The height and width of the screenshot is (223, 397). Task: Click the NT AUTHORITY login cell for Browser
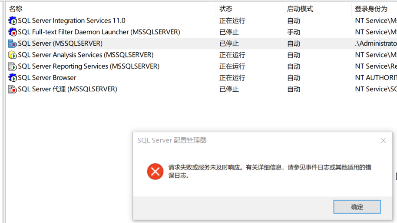pyautogui.click(x=376, y=78)
